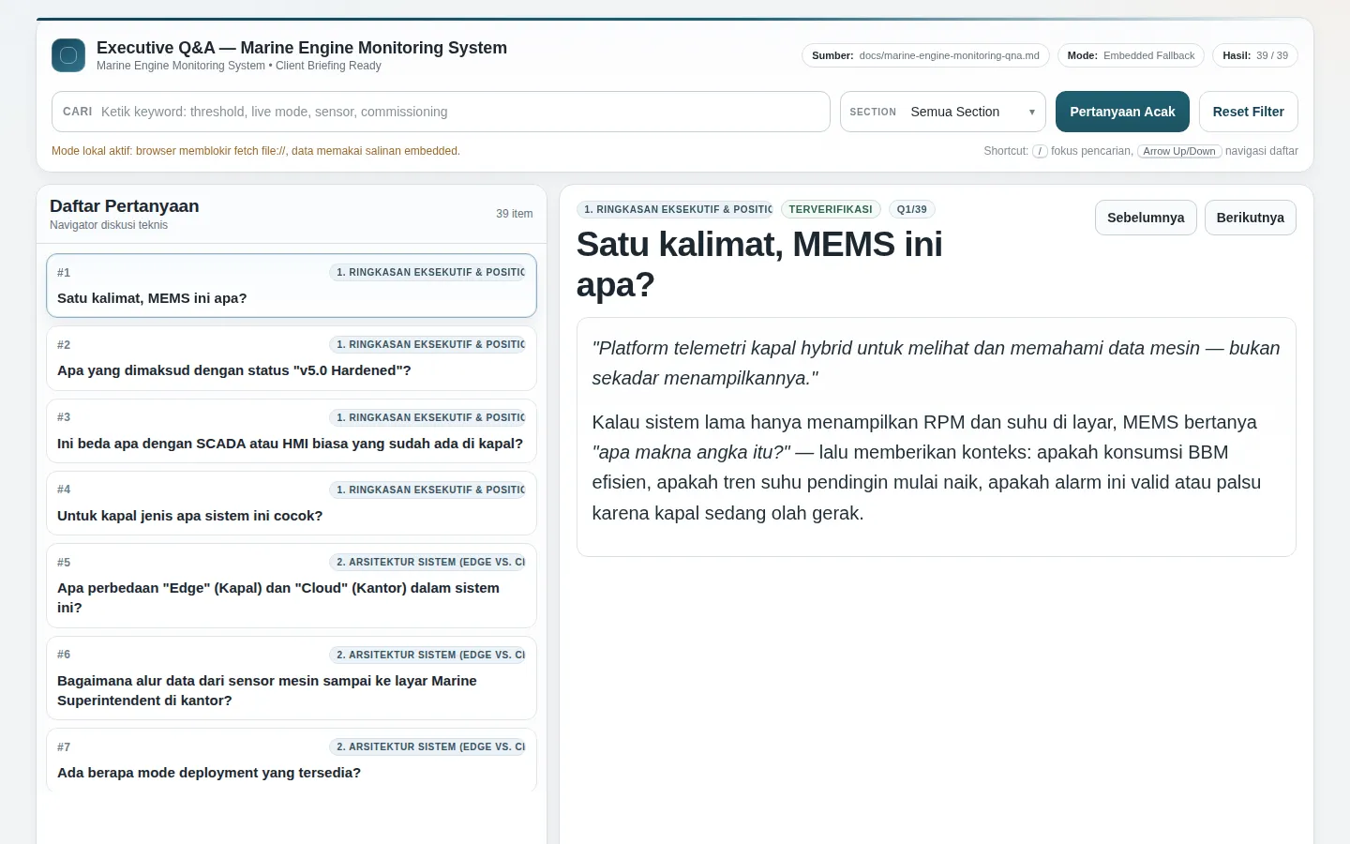
Task: Click the slash shortcut key hint
Action: (1040, 151)
